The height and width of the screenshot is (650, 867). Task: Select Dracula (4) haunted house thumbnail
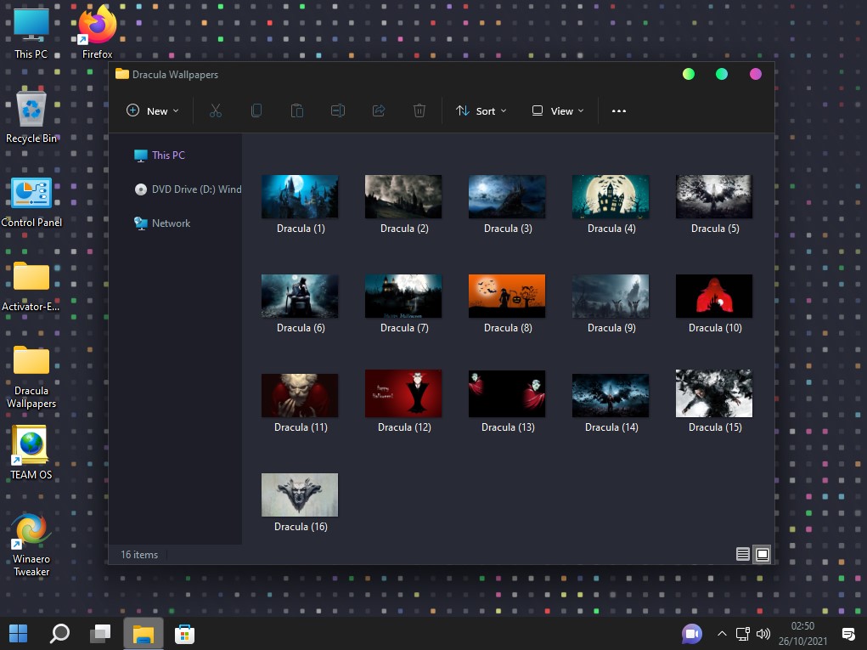pyautogui.click(x=611, y=196)
